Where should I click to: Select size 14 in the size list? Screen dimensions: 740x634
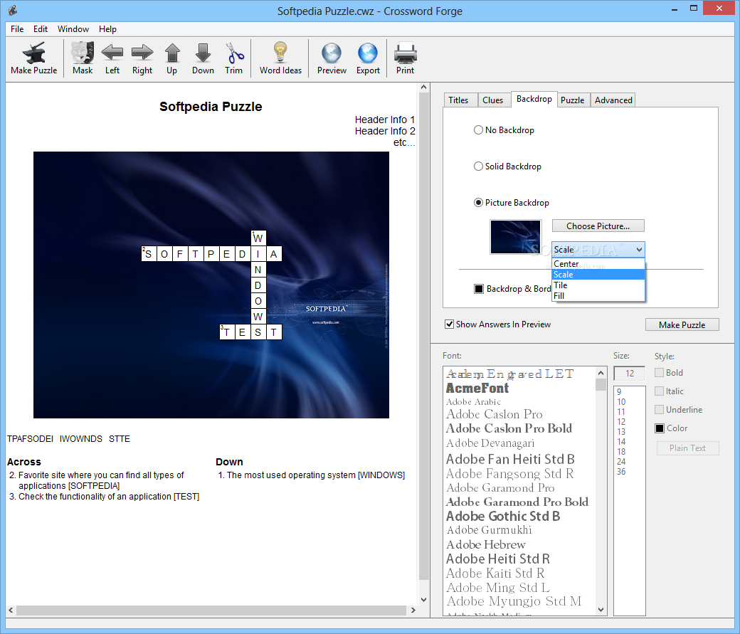[x=629, y=441]
